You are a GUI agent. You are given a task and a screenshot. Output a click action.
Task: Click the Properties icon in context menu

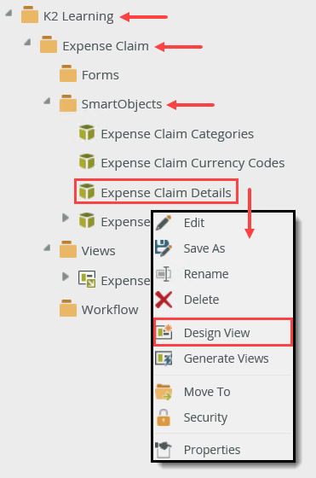164,450
